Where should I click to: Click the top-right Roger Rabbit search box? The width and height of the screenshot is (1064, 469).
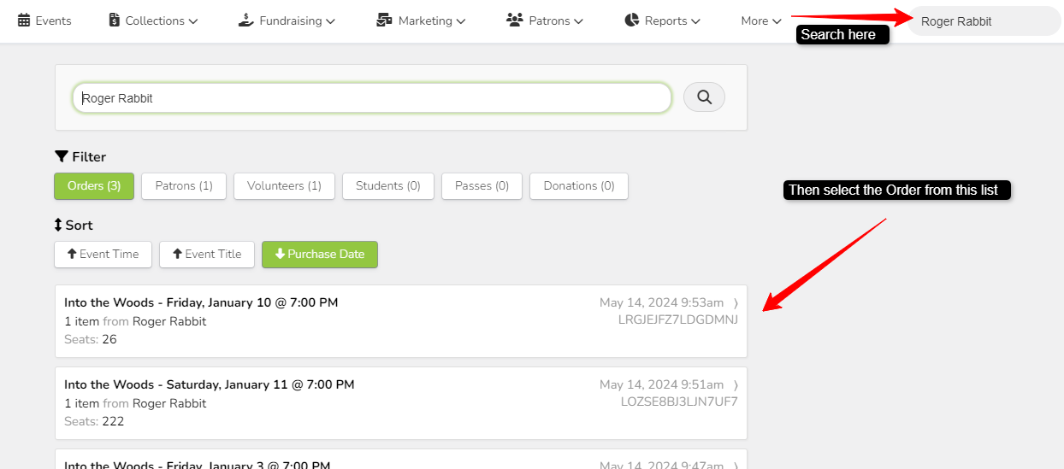[x=984, y=21]
